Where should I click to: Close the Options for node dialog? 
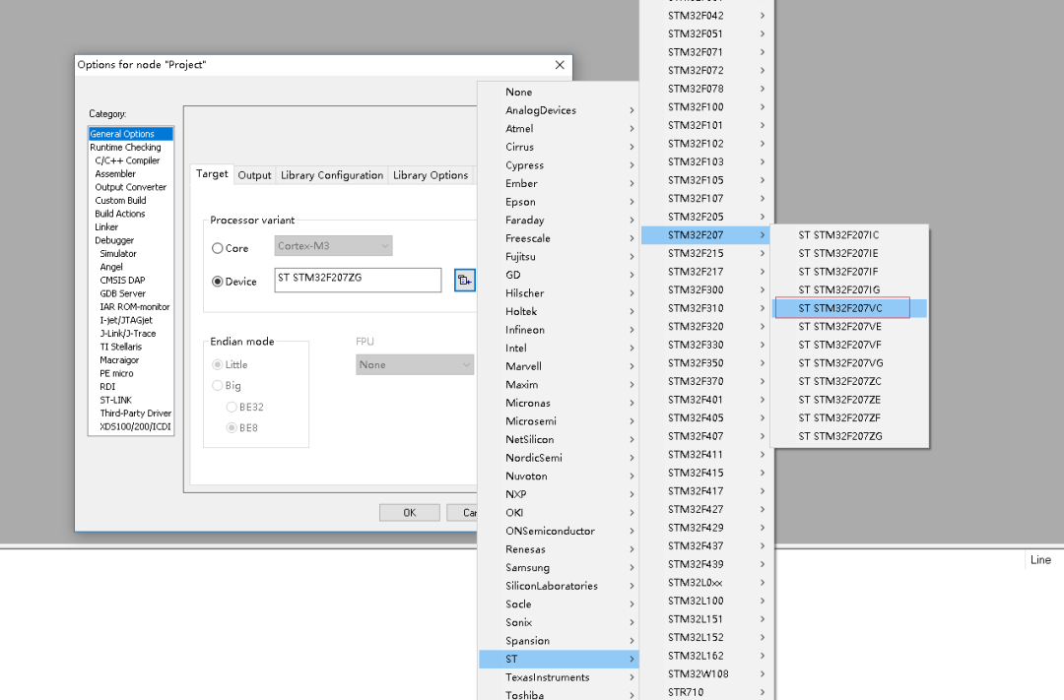pyautogui.click(x=560, y=65)
